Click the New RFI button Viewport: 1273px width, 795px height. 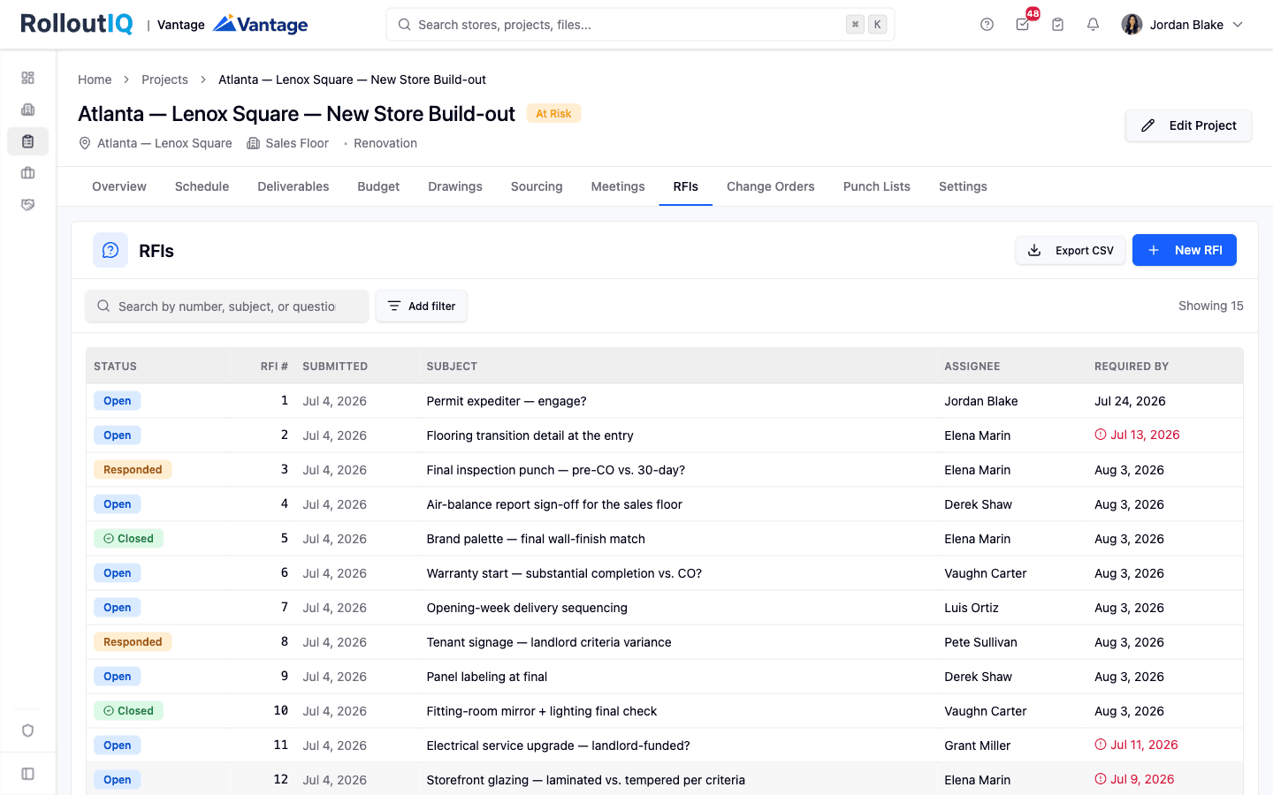(x=1185, y=251)
